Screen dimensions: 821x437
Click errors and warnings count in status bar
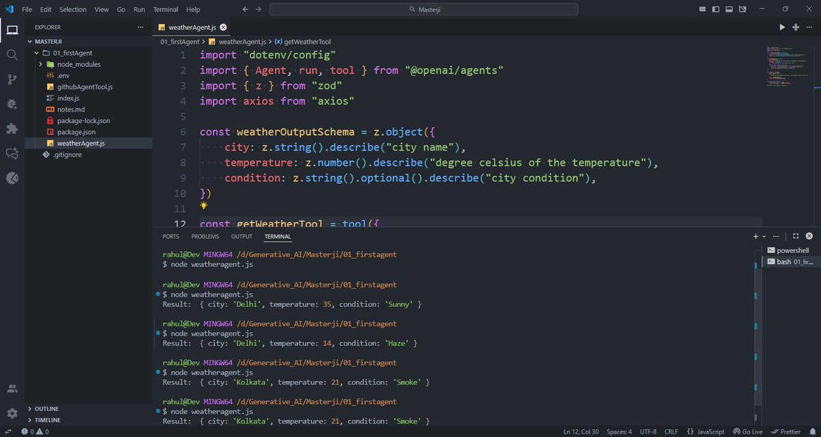click(x=36, y=432)
